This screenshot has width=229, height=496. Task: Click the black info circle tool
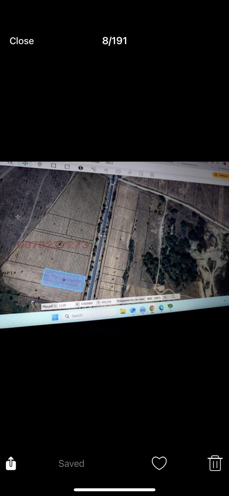tap(81, 168)
